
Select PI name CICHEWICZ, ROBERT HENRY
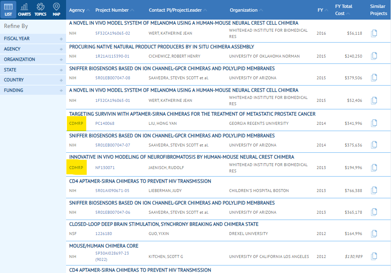click(x=174, y=56)
